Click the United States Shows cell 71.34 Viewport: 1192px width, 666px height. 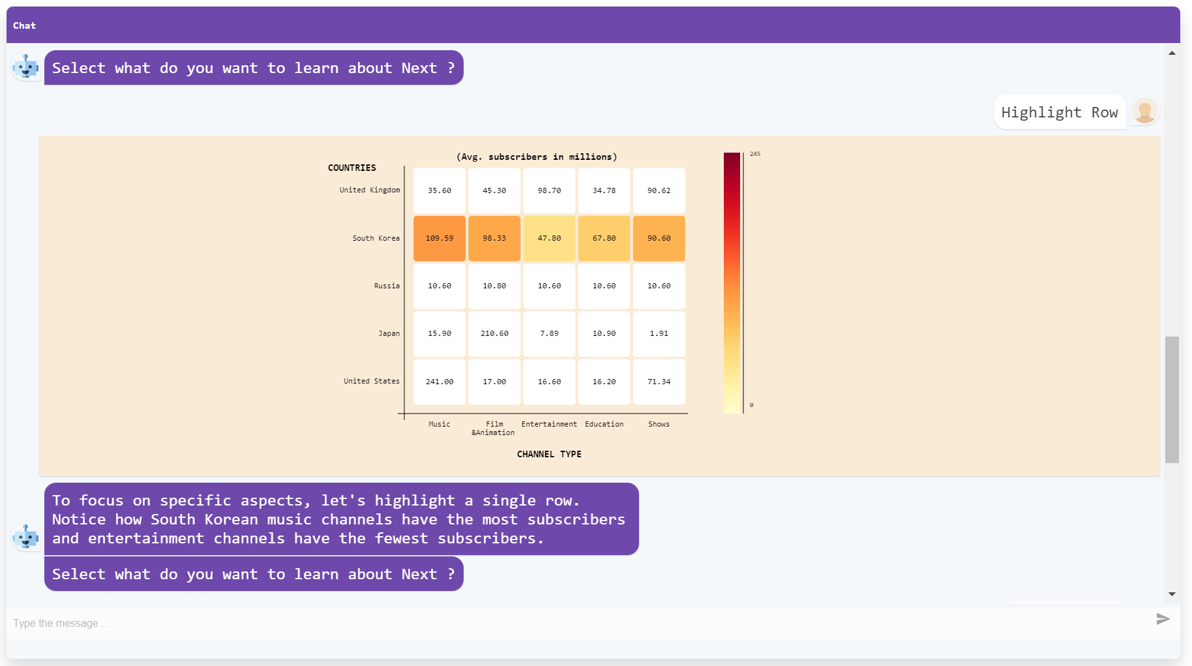tap(659, 382)
